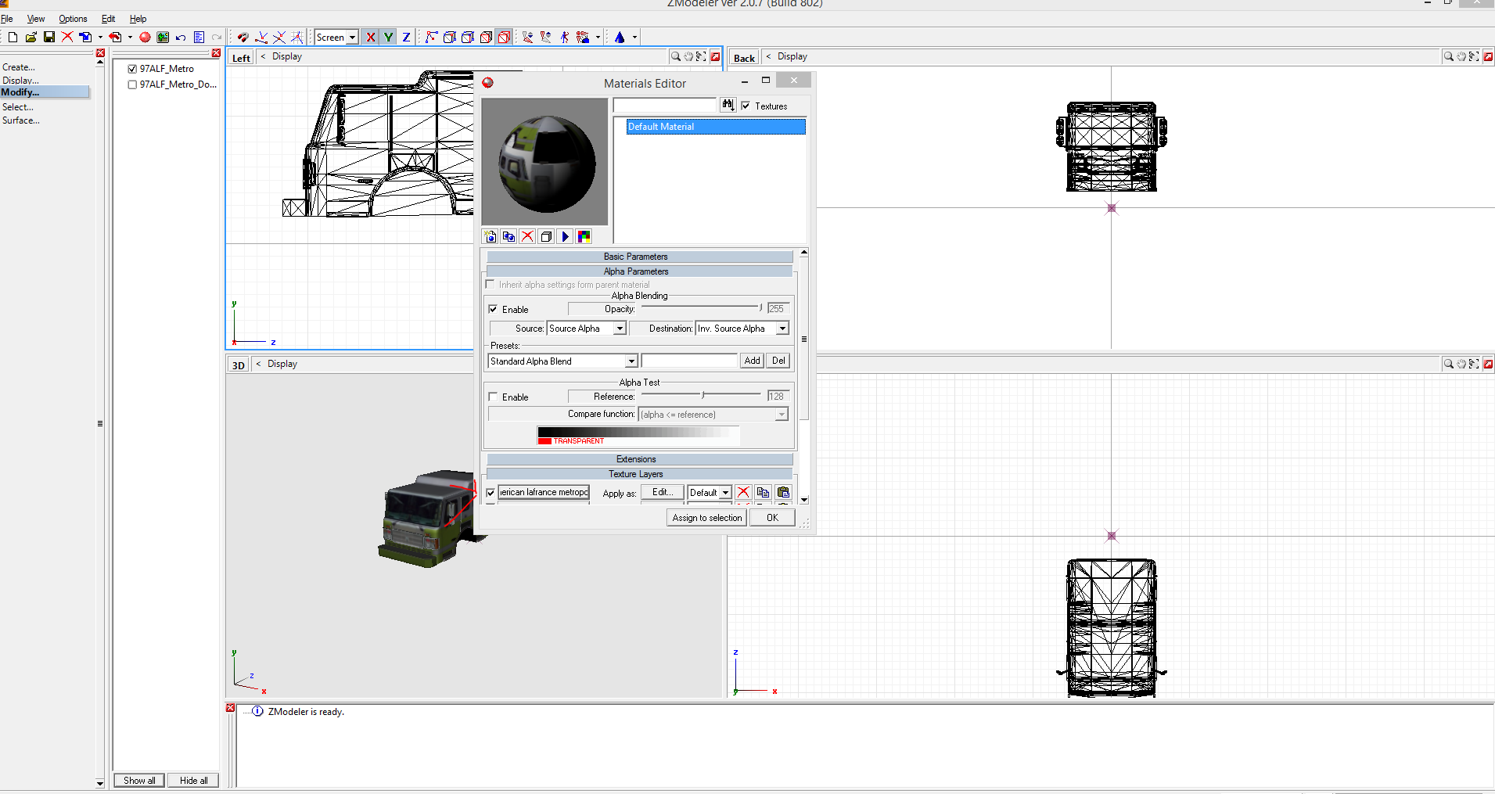This screenshot has width=1495, height=794.
Task: Select the magnet snapping tool
Action: [243, 37]
